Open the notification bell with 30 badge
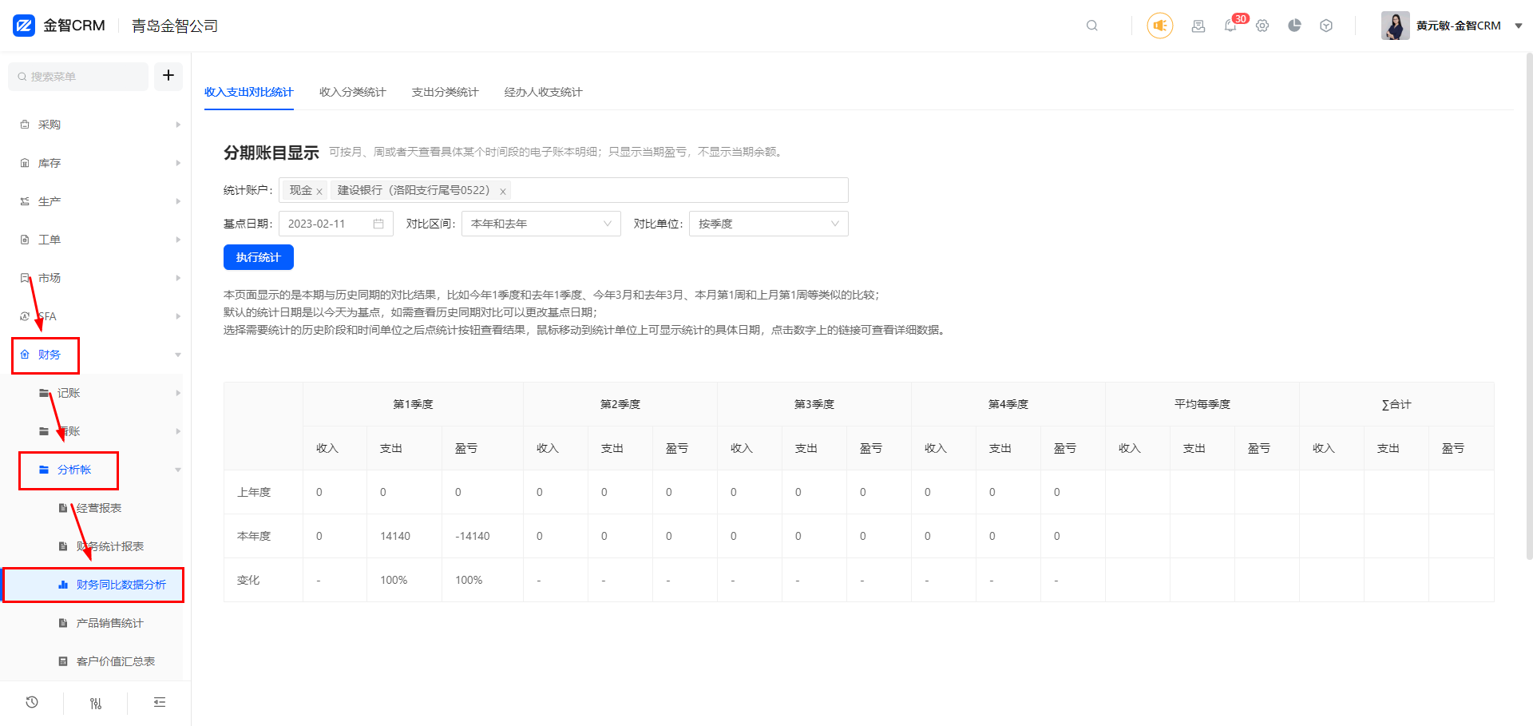 coord(1230,26)
